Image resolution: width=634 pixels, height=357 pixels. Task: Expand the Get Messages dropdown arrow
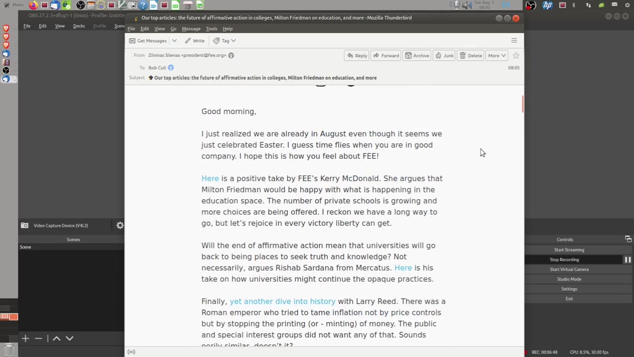[174, 41]
